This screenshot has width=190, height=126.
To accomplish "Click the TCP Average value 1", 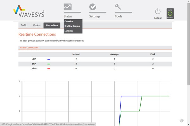I will point(114,64).
